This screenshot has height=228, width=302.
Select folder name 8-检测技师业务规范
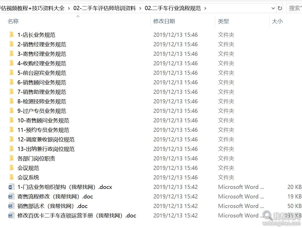point(42,101)
